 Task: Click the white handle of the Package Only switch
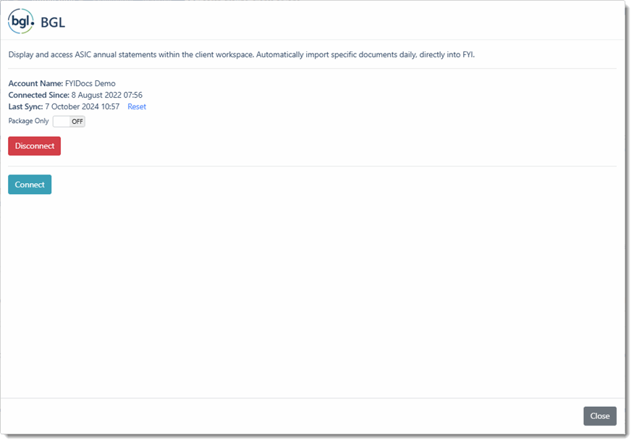tap(62, 122)
